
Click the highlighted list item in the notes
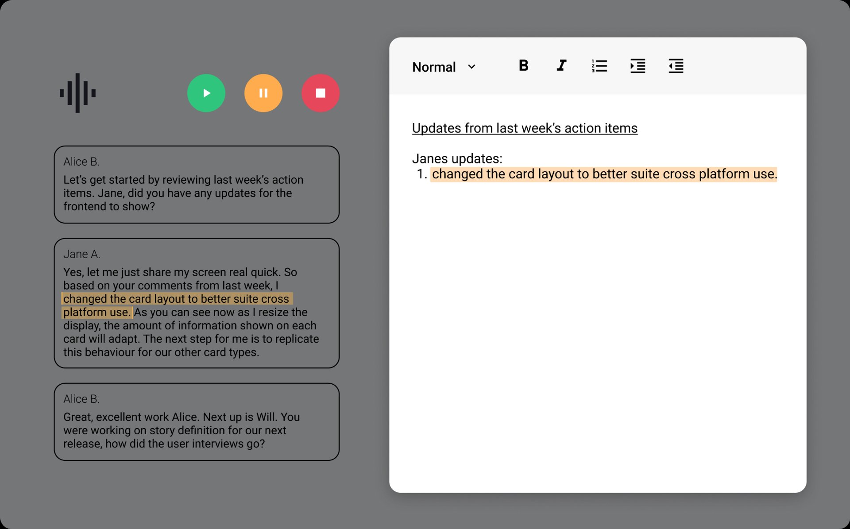(604, 174)
